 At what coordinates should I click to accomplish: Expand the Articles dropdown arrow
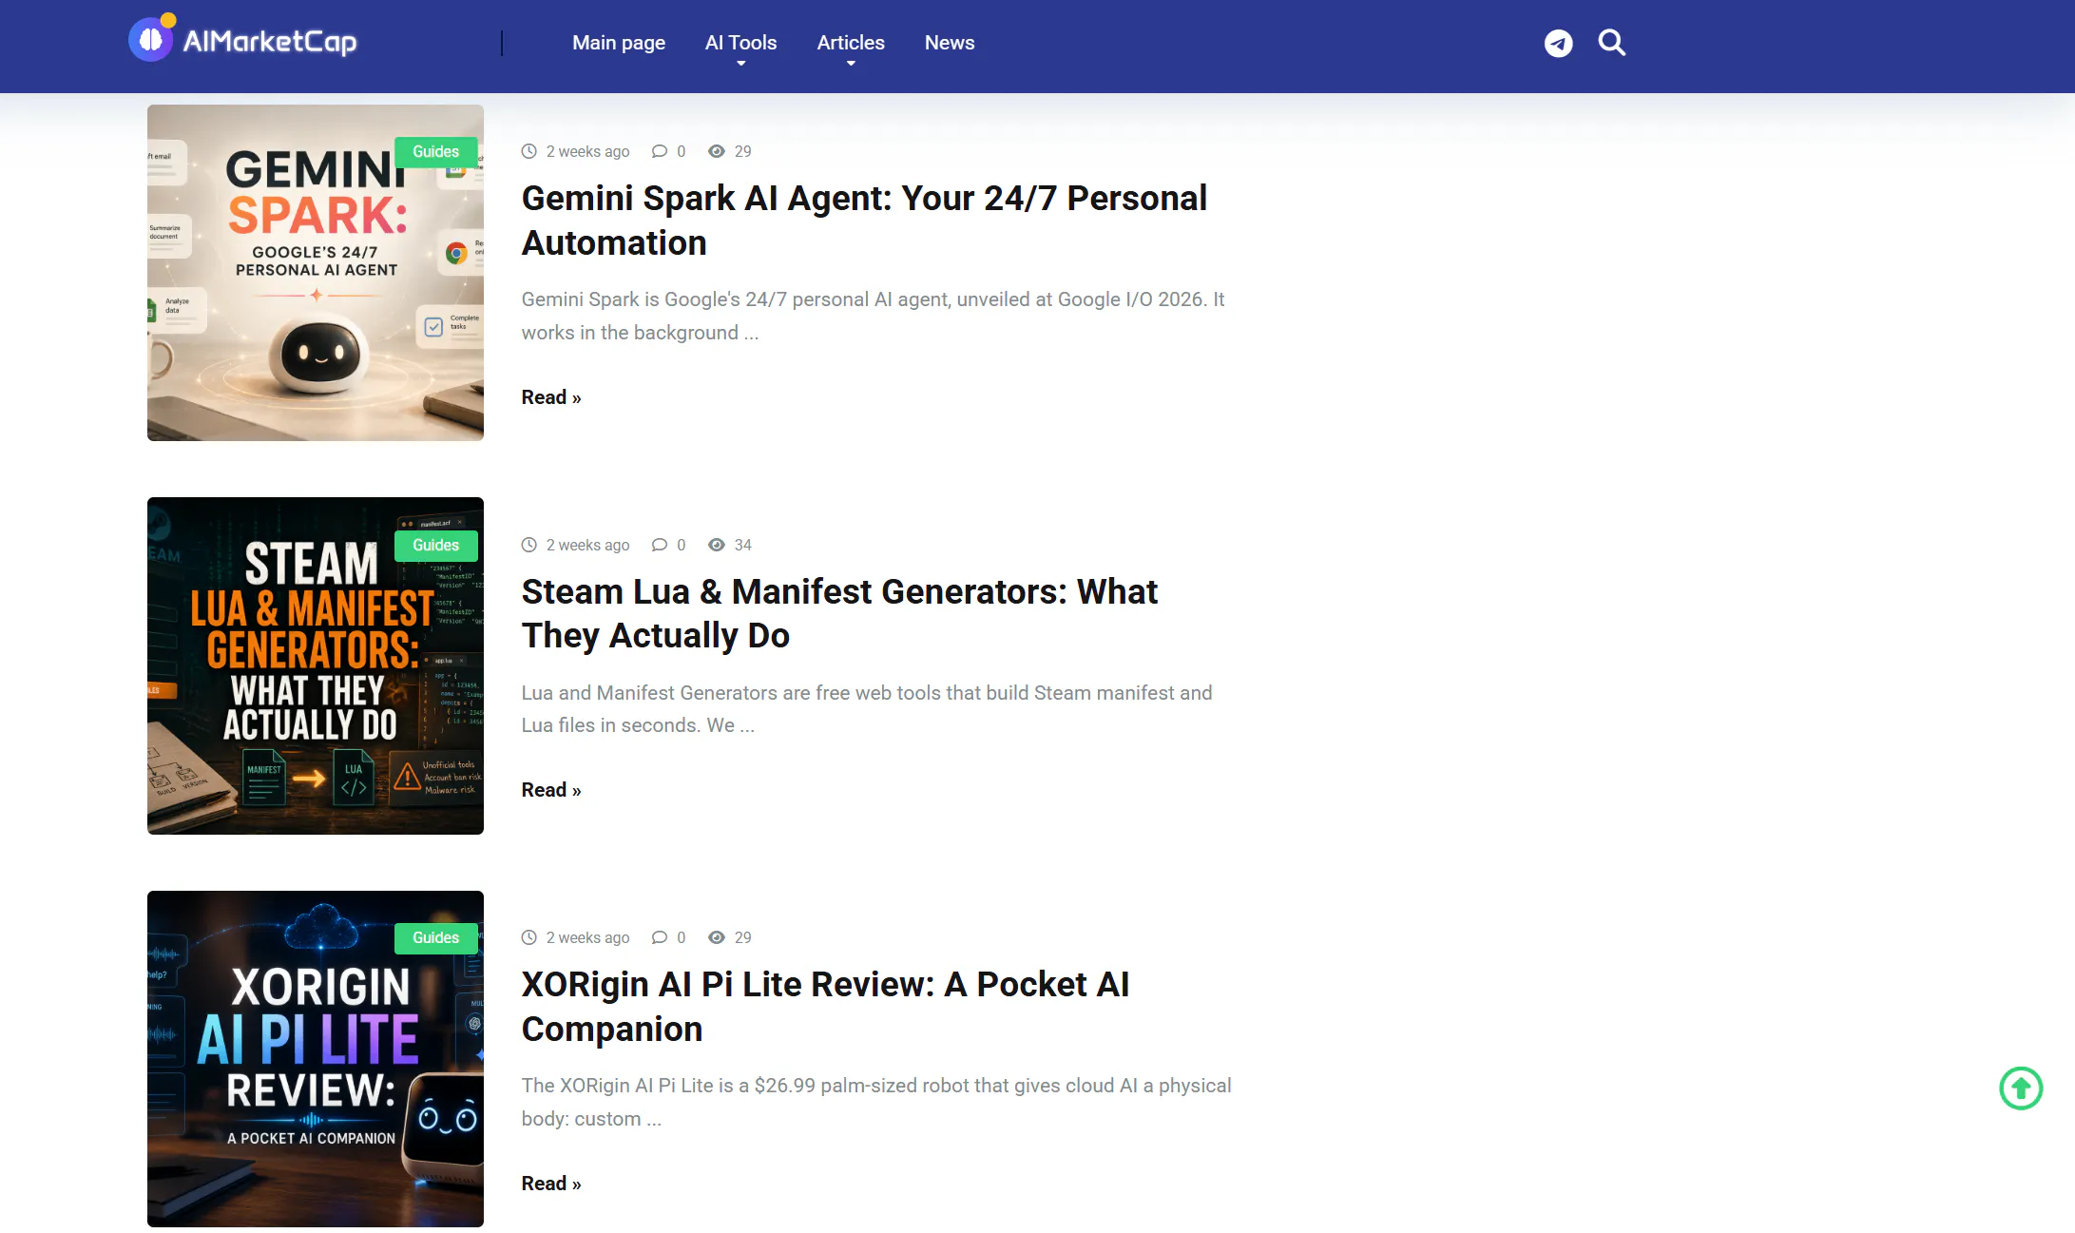851,64
